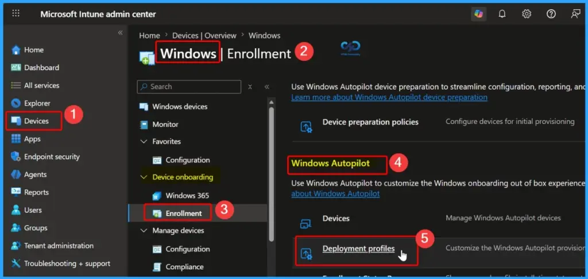Viewport: 588px width, 279px height.
Task: Select Dashboard in left navigation
Action: [x=41, y=68]
